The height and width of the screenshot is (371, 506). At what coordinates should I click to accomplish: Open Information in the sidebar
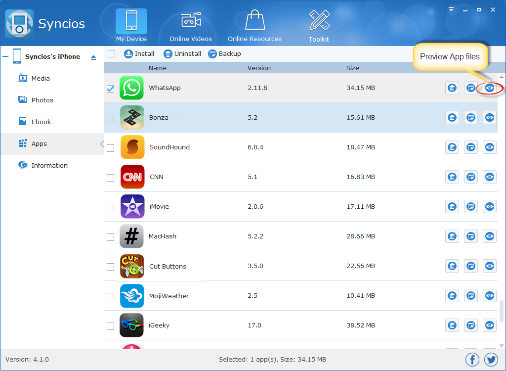pyautogui.click(x=52, y=165)
